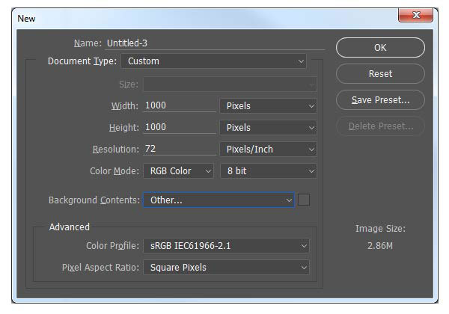Screen dimensions: 449x314
Task: Open the Color Profile dropdown
Action: pos(226,246)
